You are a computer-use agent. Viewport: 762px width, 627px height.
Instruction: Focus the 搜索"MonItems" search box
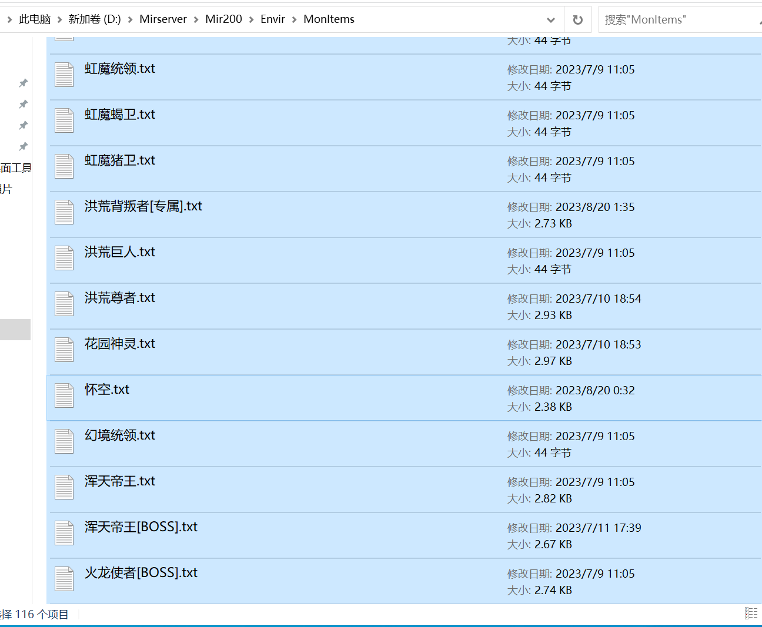pos(680,19)
